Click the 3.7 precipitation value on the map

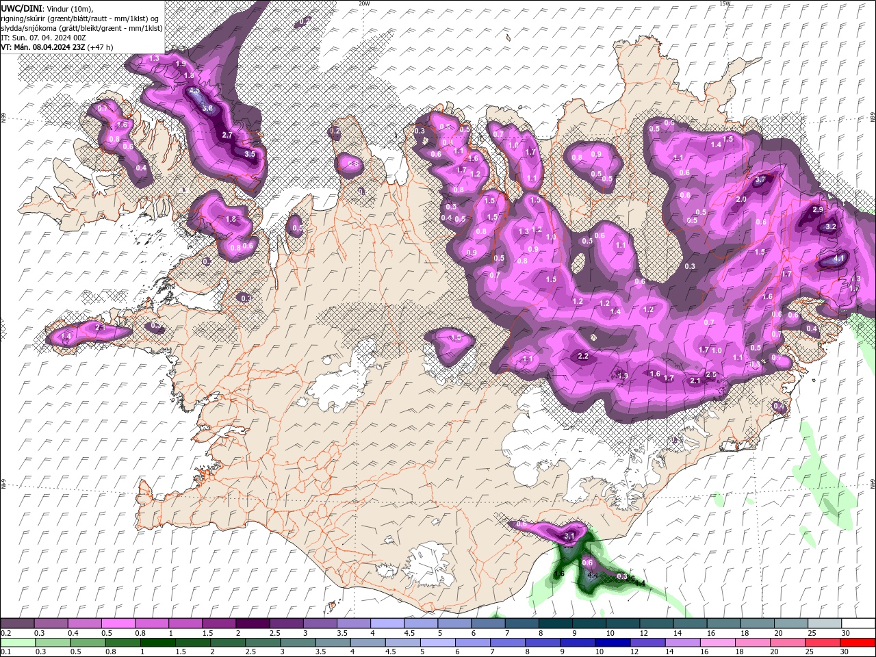(760, 180)
